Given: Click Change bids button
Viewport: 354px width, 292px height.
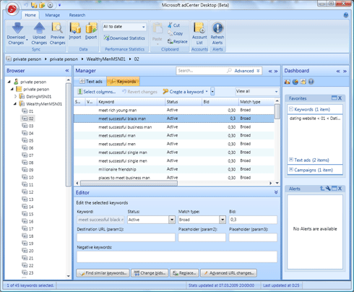Looking at the screenshot, I should [x=150, y=273].
